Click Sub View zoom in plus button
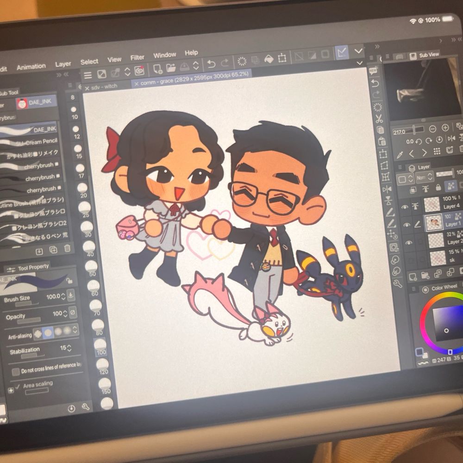Image resolution: width=463 pixels, height=463 pixels. pos(445,128)
